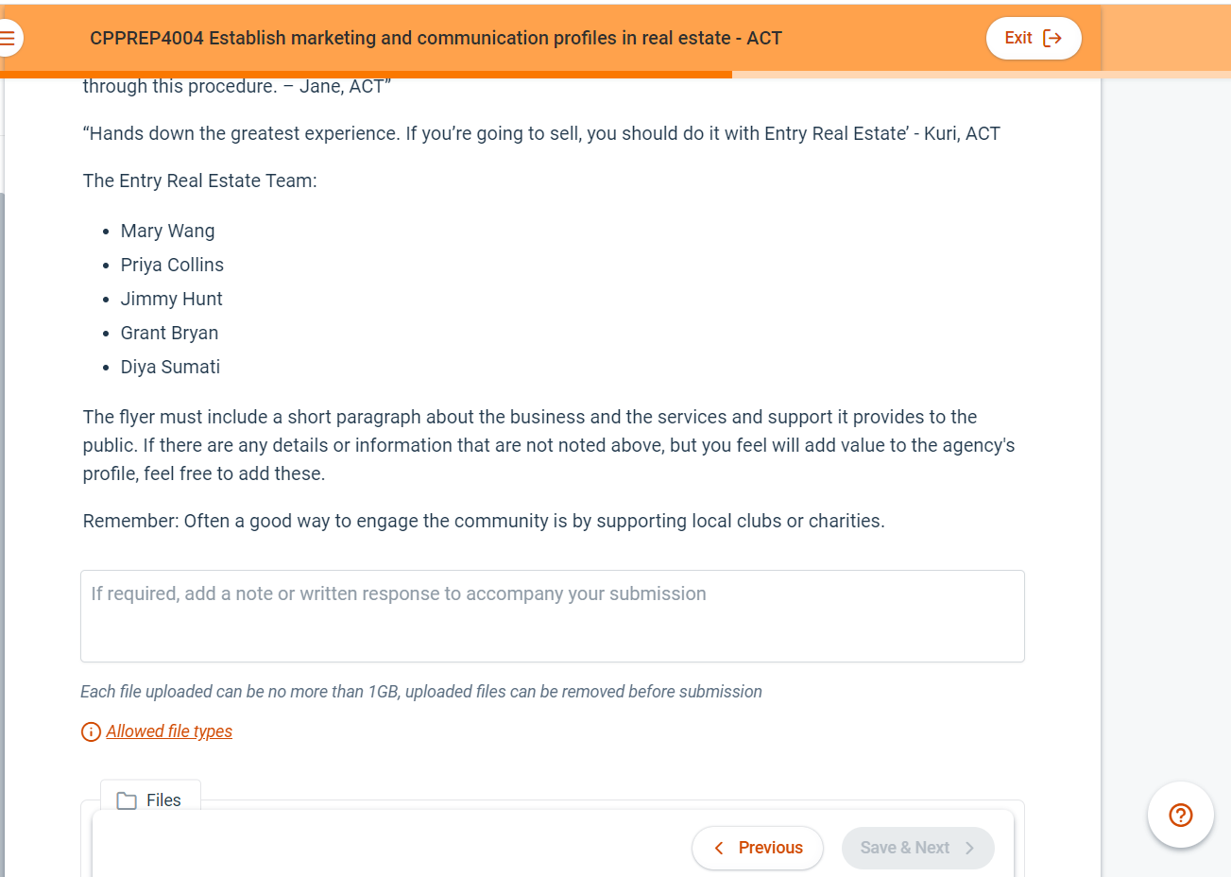The image size is (1231, 877).
Task: Click the Mary Wang list item
Action: [167, 232]
